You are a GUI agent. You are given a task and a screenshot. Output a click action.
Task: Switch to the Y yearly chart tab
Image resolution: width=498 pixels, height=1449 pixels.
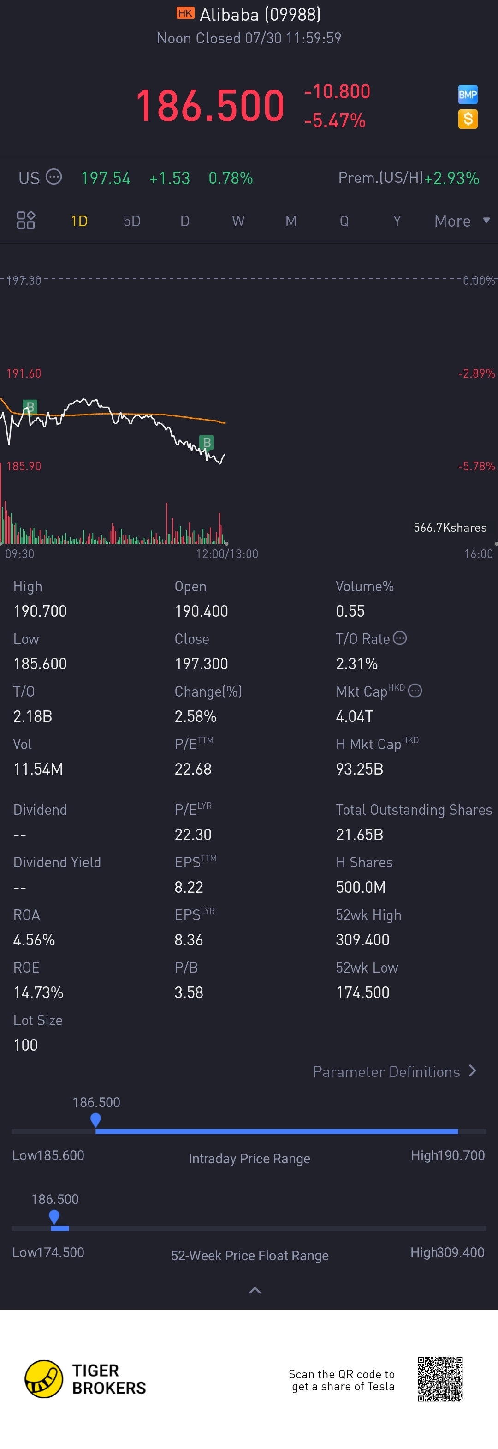(x=397, y=221)
